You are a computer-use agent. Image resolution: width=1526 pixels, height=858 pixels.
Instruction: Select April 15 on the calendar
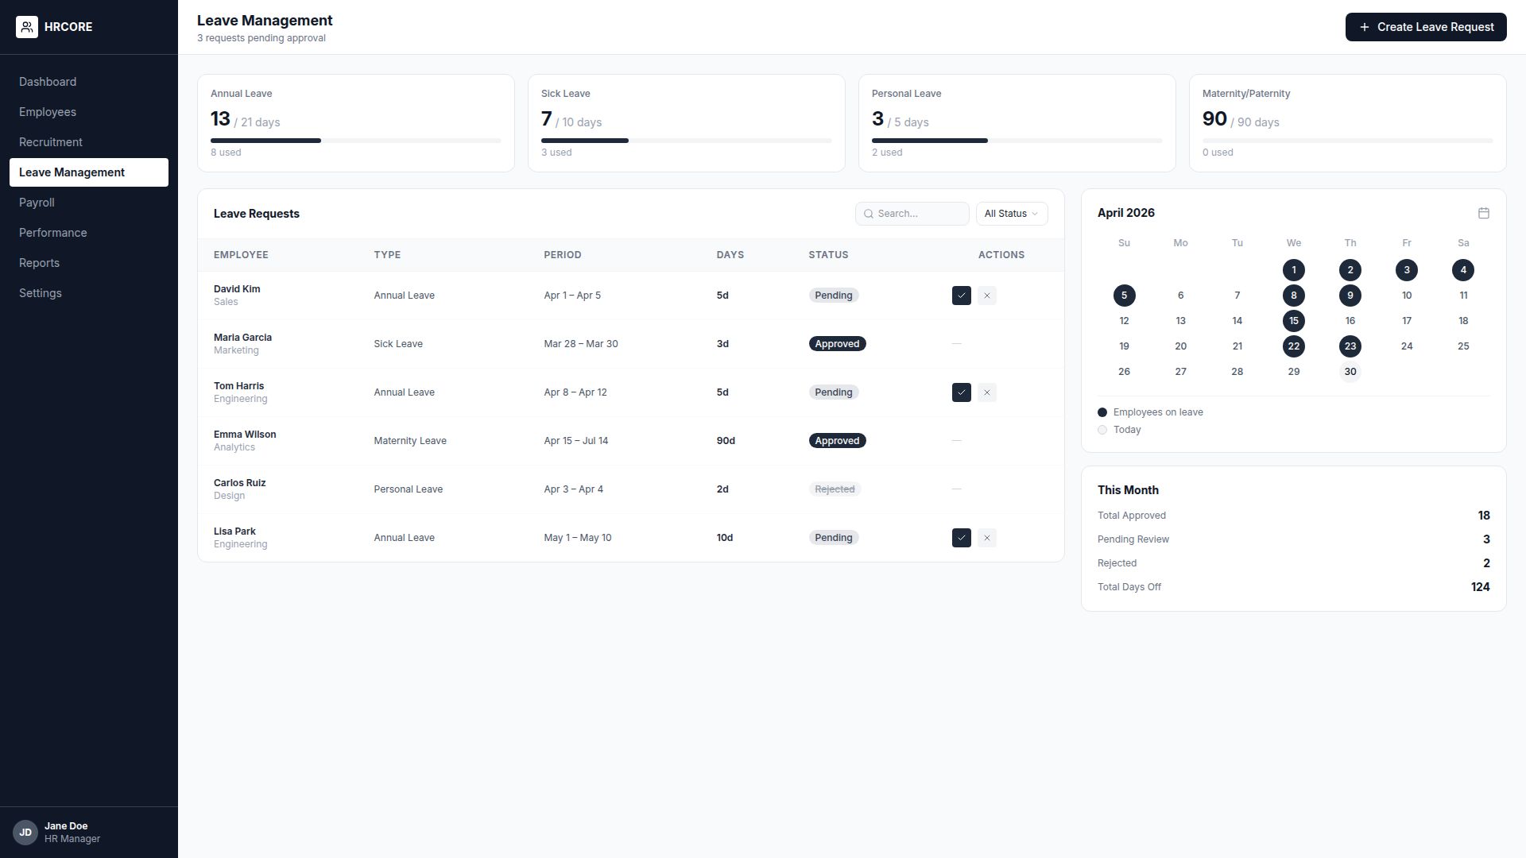[1293, 321]
